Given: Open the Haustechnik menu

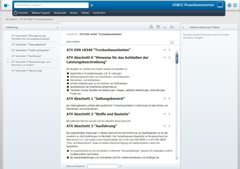Looking at the screenshot, I should click(60, 13).
